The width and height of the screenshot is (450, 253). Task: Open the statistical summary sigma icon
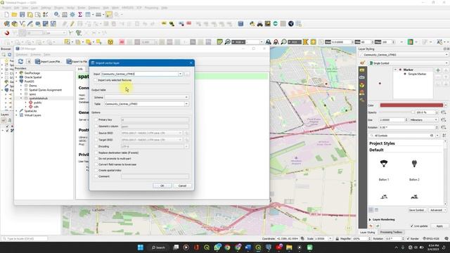(80, 14)
